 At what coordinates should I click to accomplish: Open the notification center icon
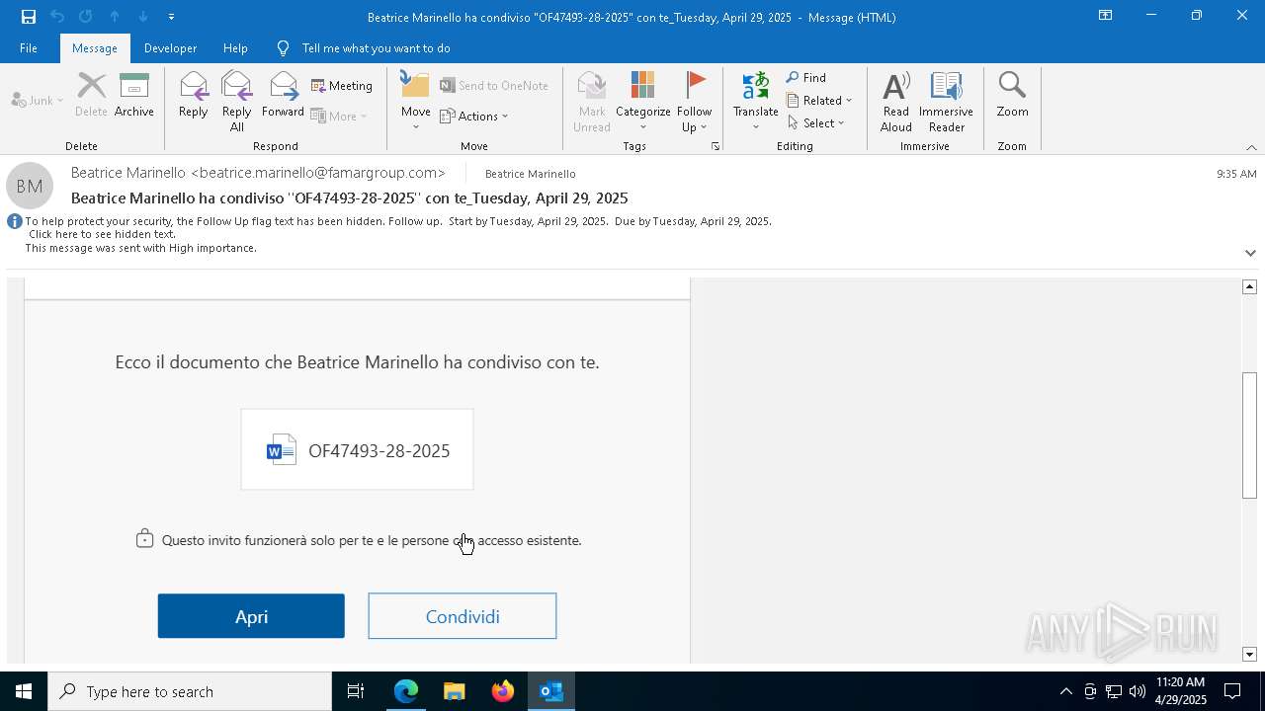click(1232, 691)
